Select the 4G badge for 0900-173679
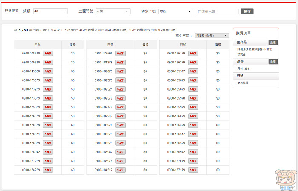 pyautogui.click(x=48, y=98)
